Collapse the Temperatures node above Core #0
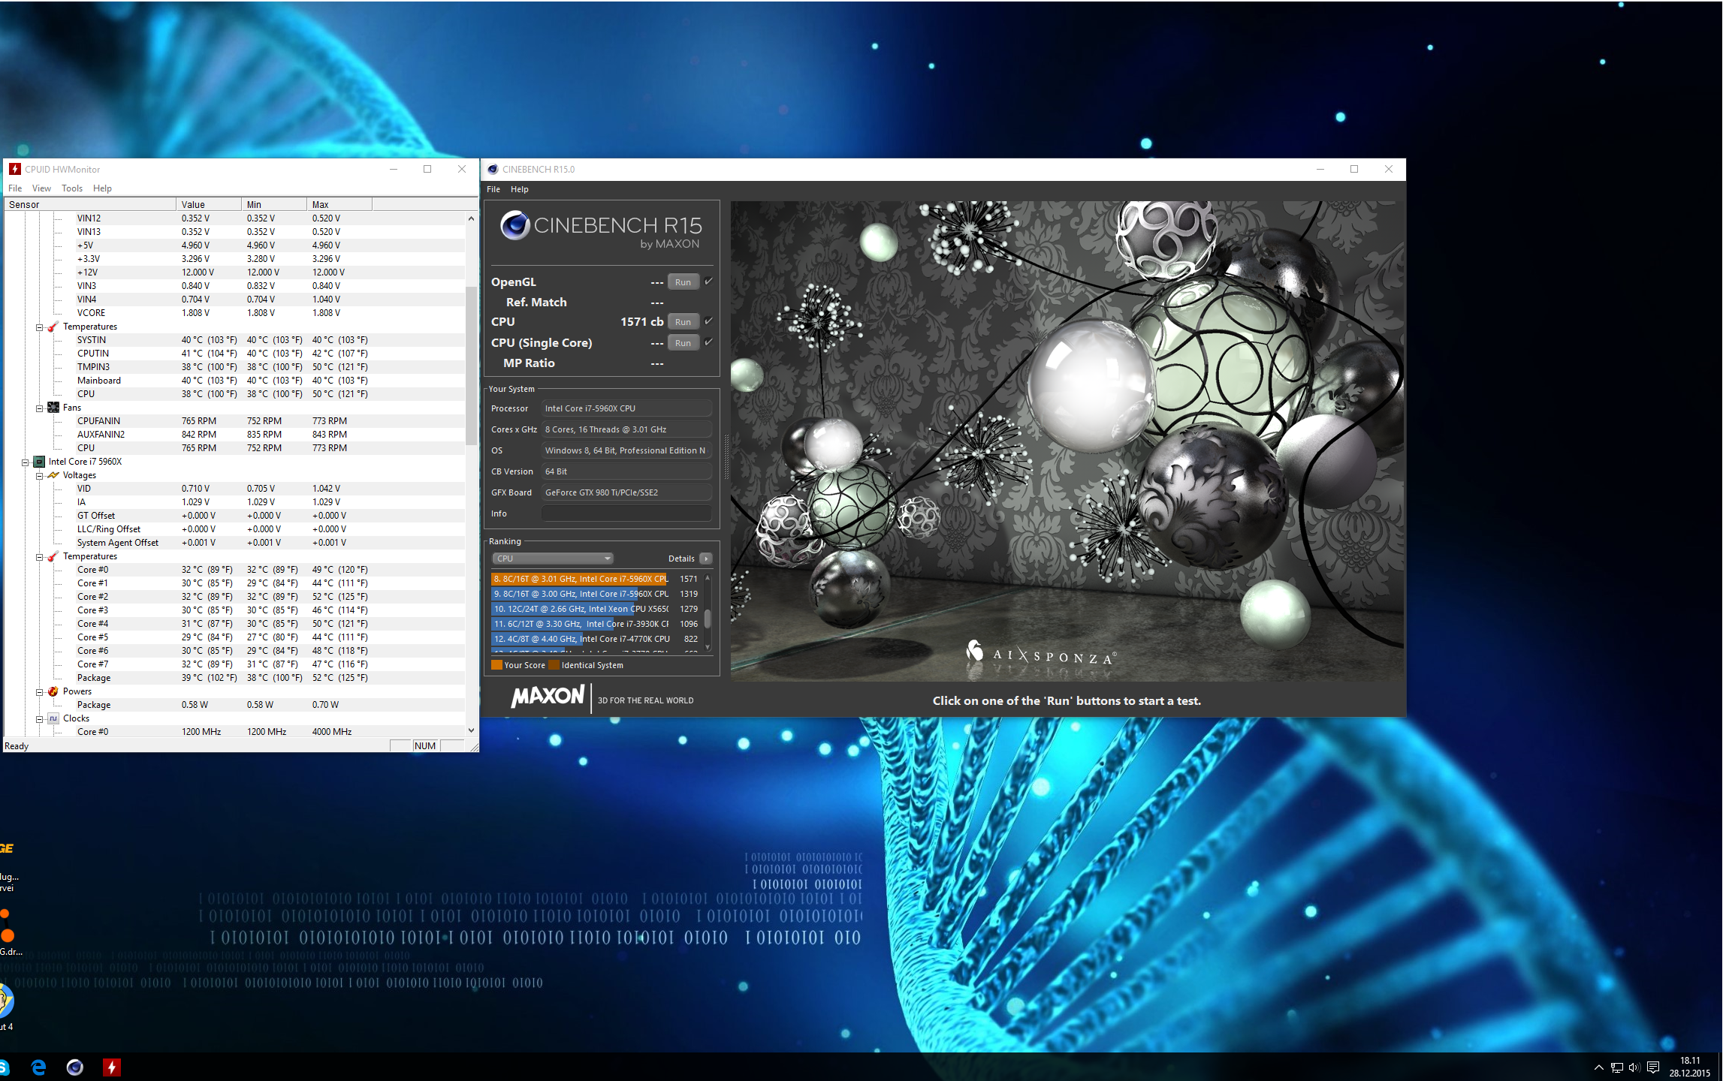 click(x=39, y=557)
